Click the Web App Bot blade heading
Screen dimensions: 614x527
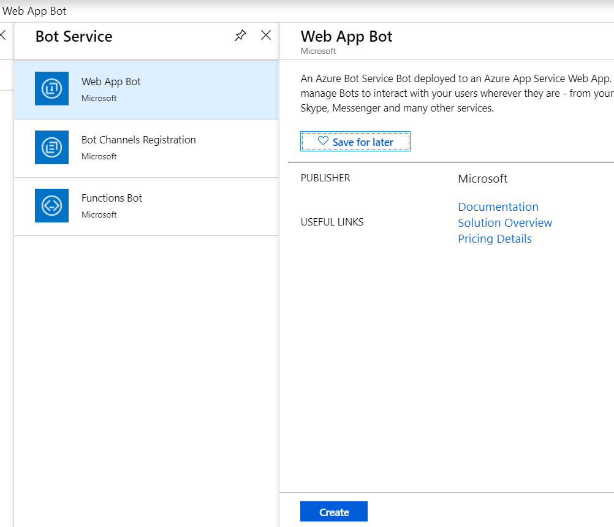click(x=346, y=36)
